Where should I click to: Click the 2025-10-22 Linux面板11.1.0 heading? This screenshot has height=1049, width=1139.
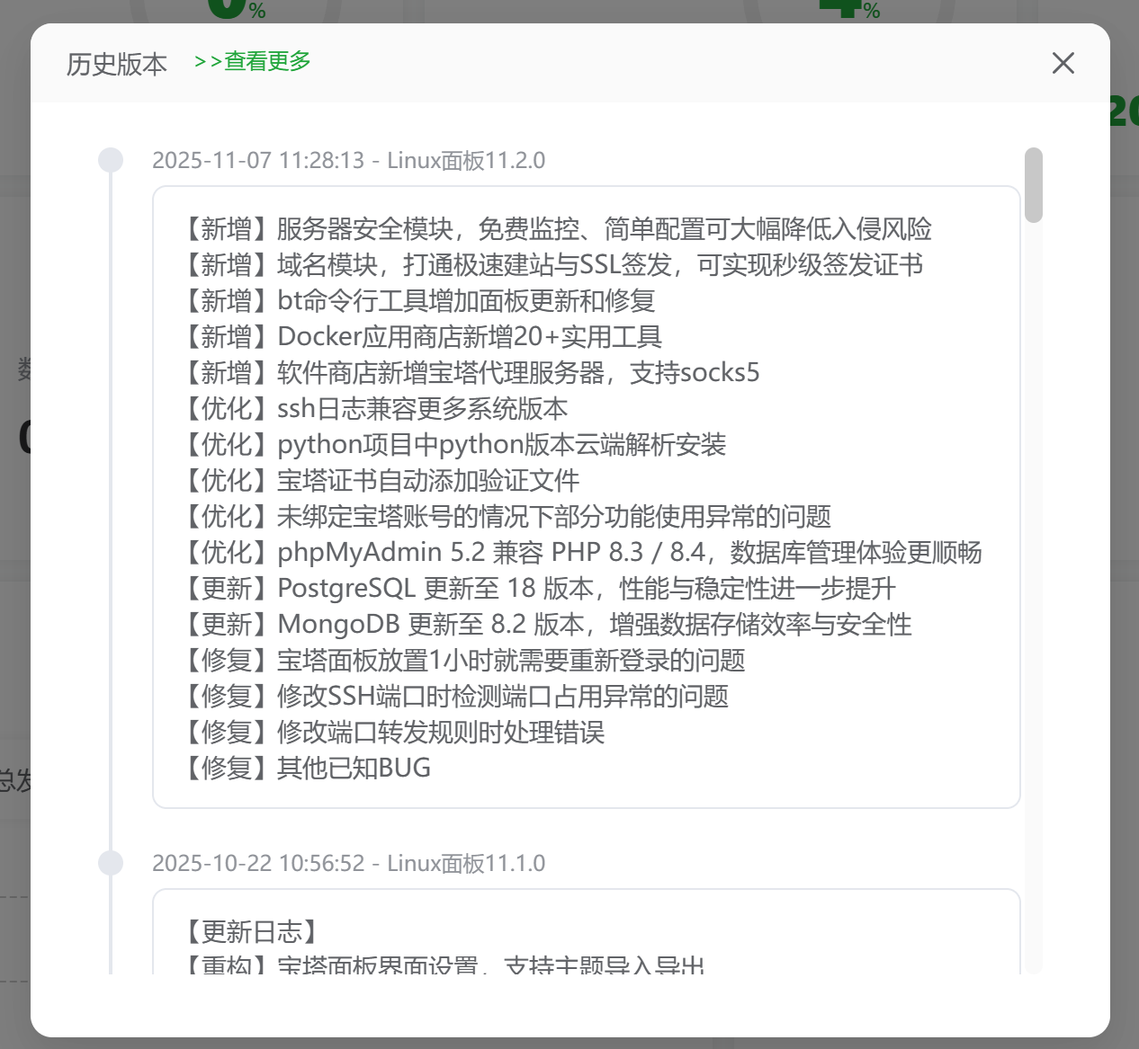348,863
